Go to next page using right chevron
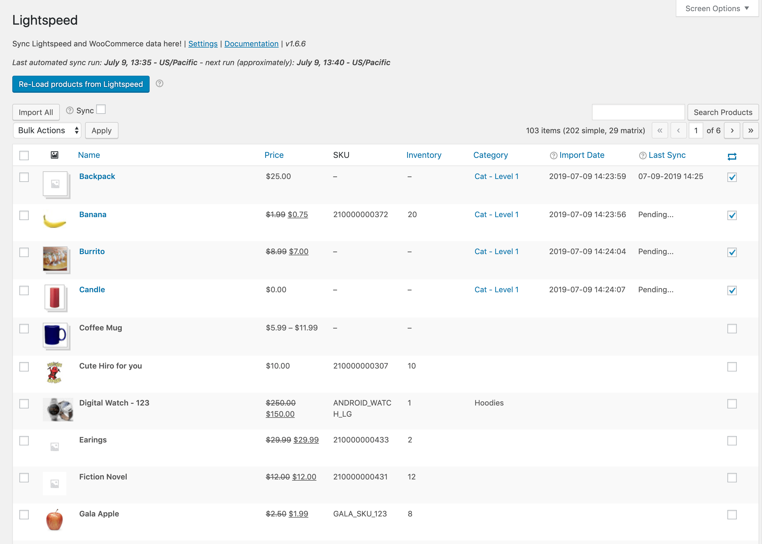Image resolution: width=762 pixels, height=544 pixels. coord(732,130)
